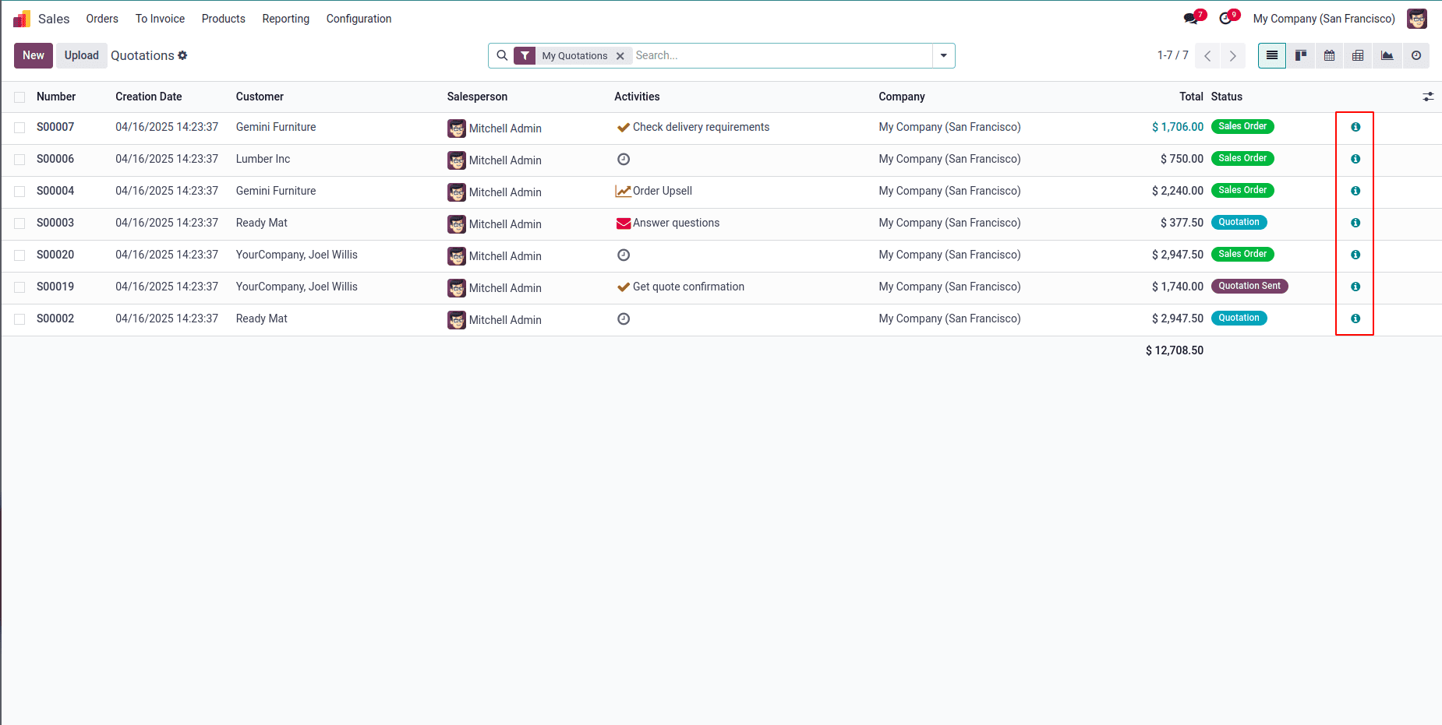Click Get quote confirmation activity
The width and height of the screenshot is (1442, 725).
click(680, 287)
